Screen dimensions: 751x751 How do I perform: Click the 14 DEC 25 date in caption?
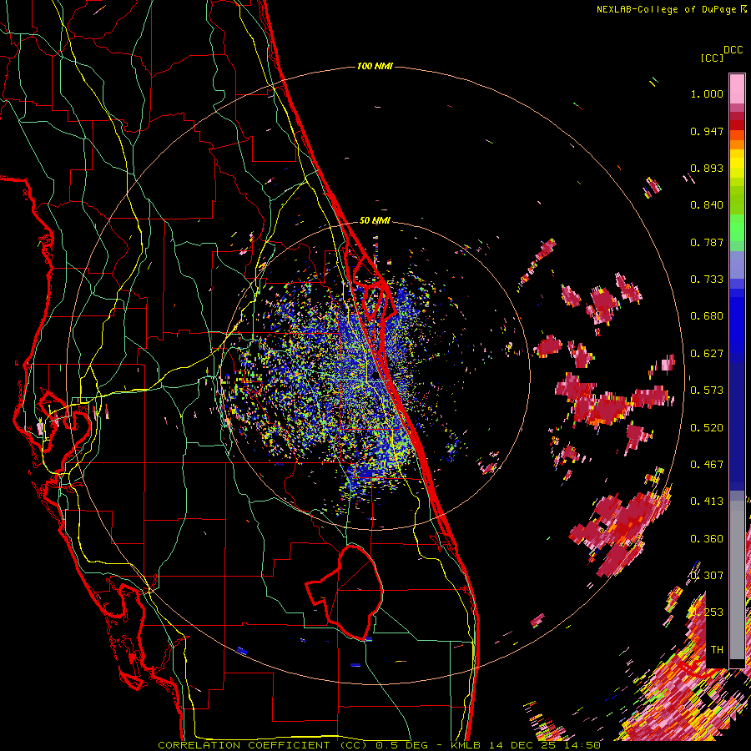tap(522, 745)
